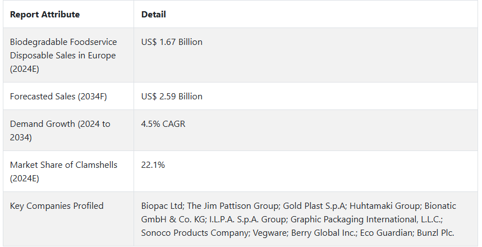The width and height of the screenshot is (482, 247).
Task: Click the Bunzl Plc. company name
Action: pos(435,233)
